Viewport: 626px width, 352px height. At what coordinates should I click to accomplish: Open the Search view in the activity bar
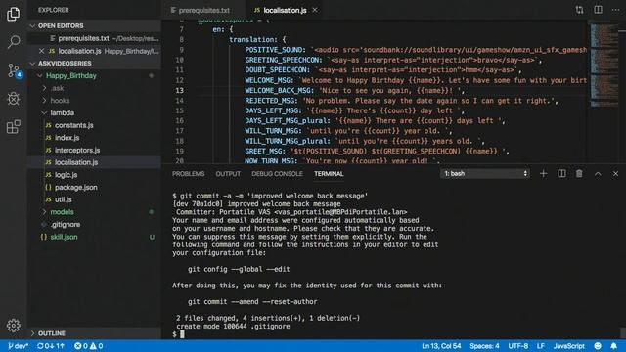[x=13, y=41]
